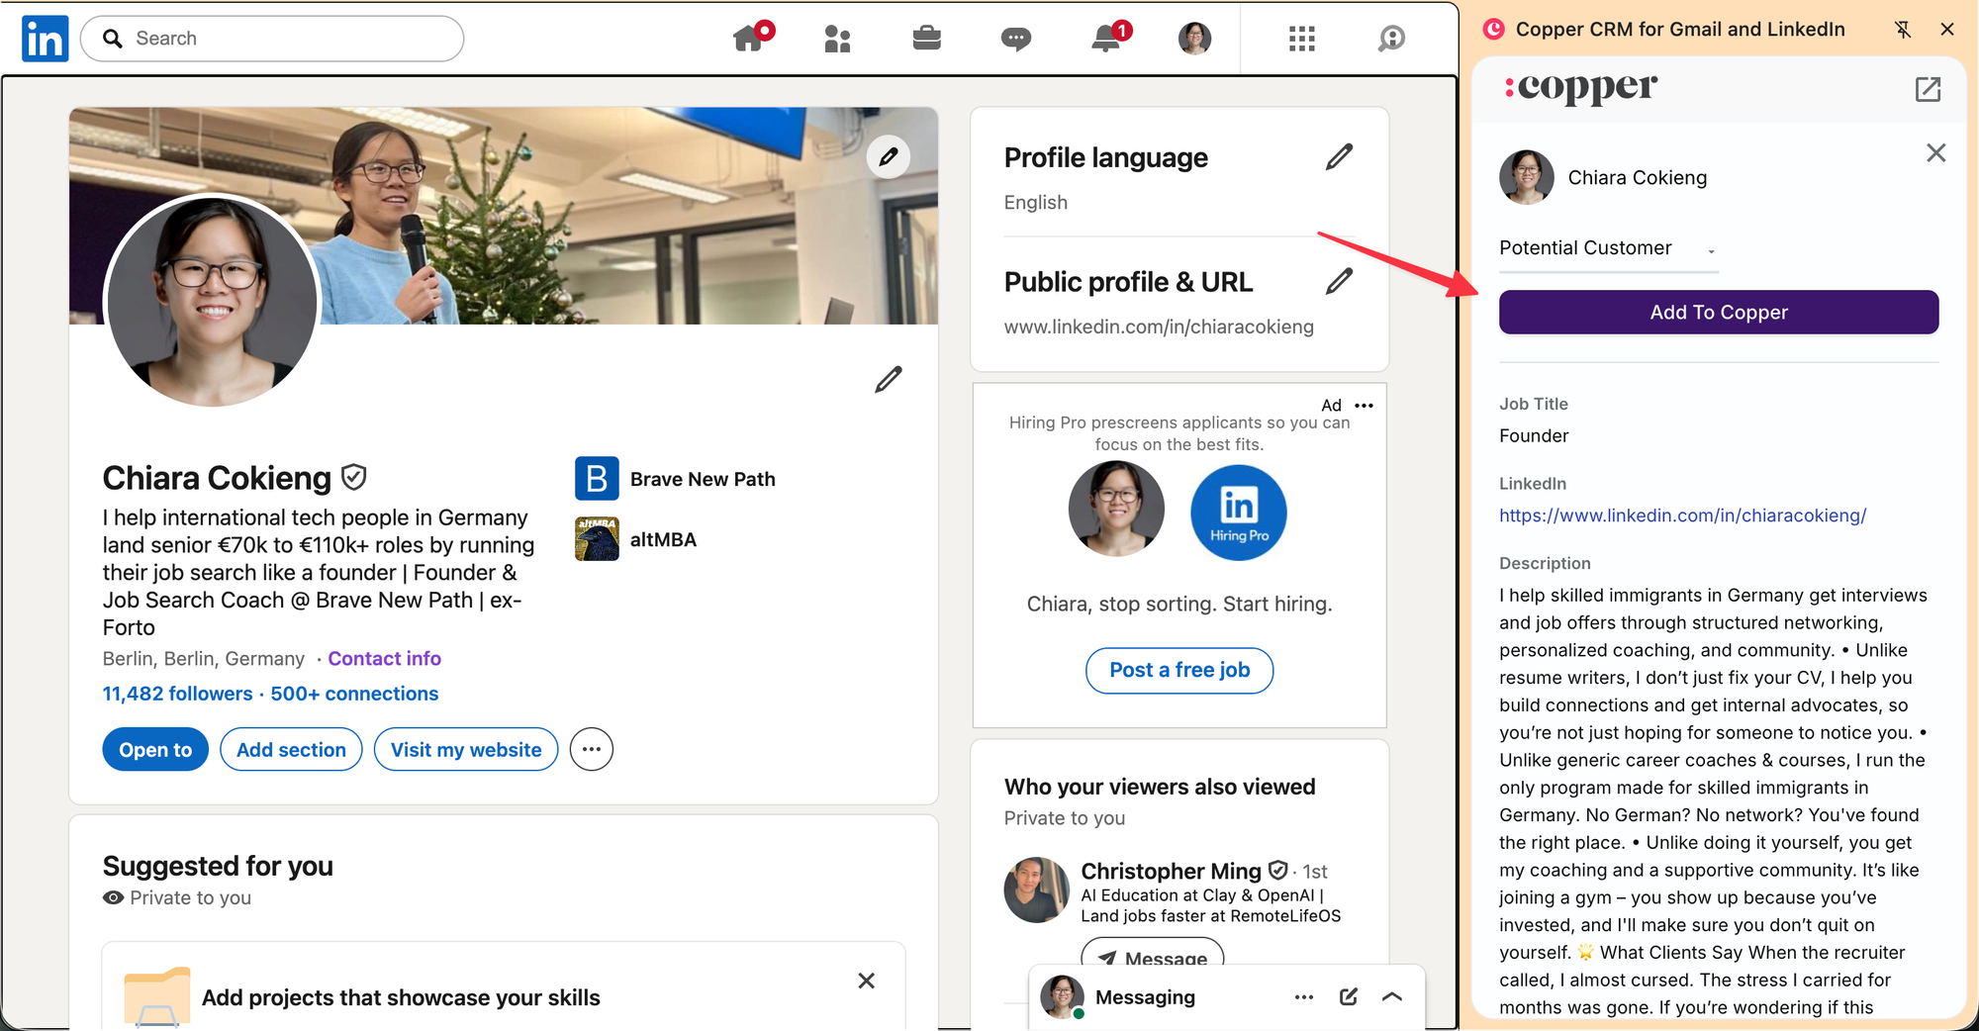
Task: Open Copper in a new window icon
Action: 1928,90
